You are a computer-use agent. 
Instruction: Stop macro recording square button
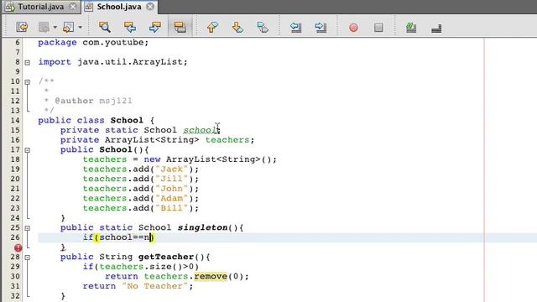click(x=378, y=28)
